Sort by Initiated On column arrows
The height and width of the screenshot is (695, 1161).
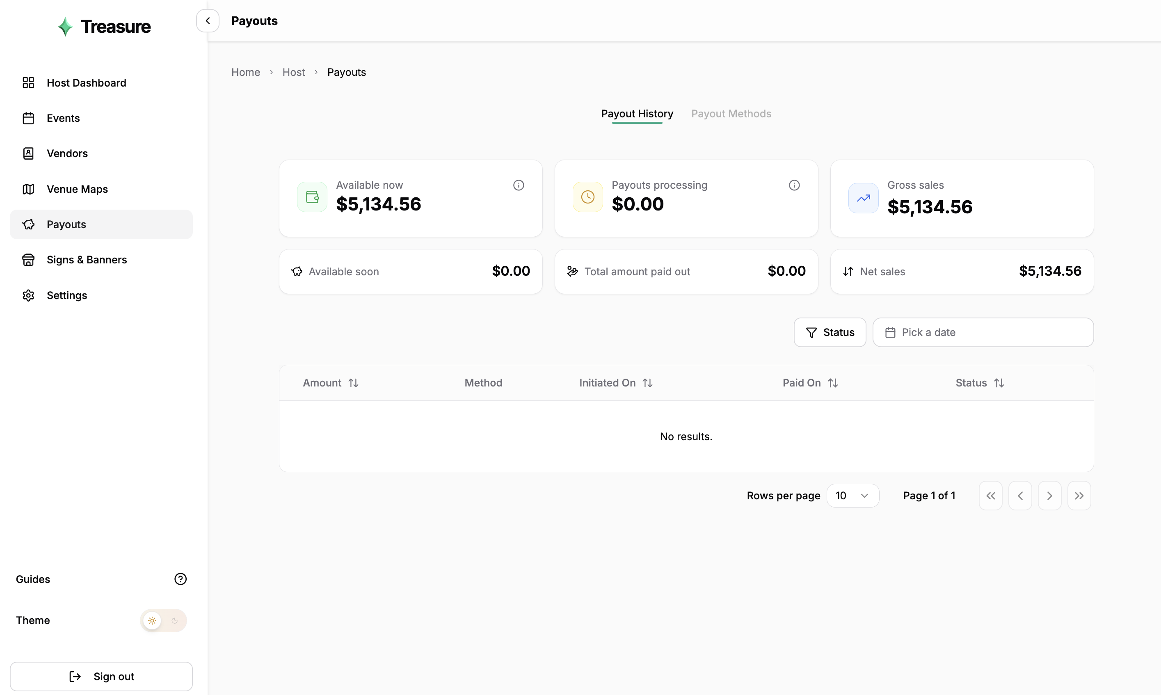pos(647,383)
